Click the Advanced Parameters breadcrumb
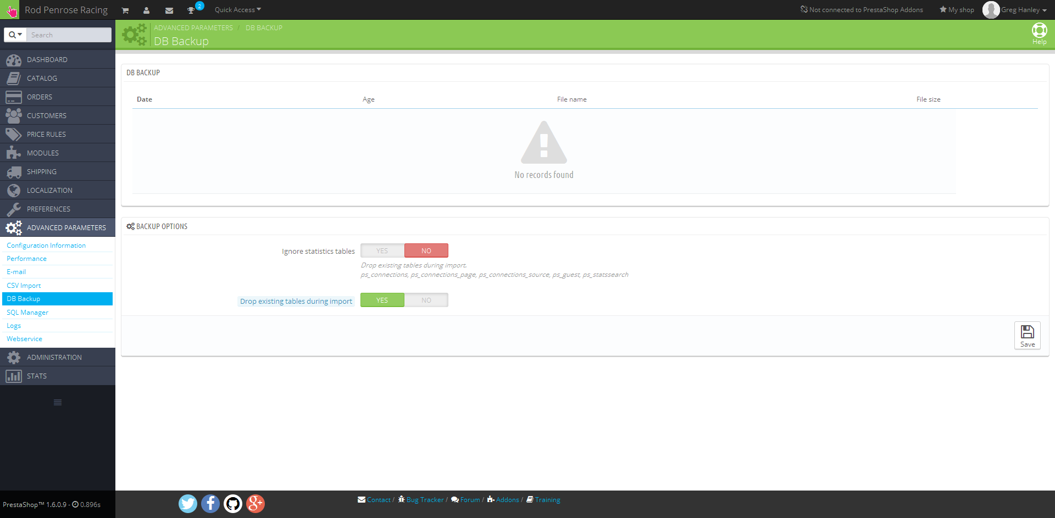The width and height of the screenshot is (1055, 518). coord(193,28)
